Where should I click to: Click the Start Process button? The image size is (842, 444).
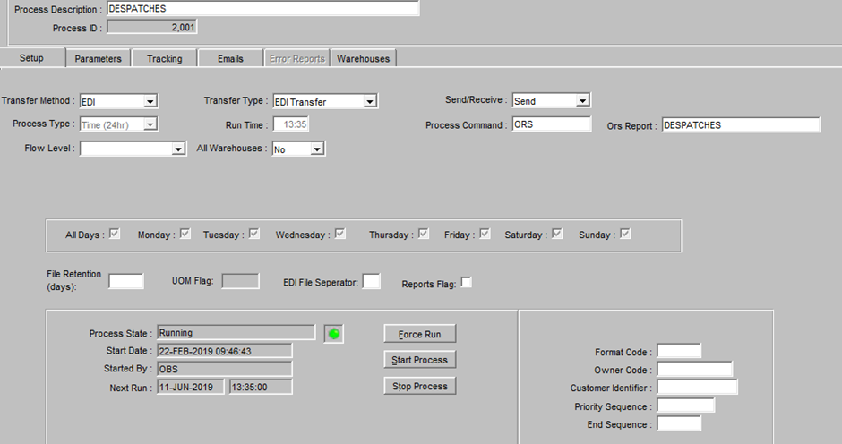[420, 360]
